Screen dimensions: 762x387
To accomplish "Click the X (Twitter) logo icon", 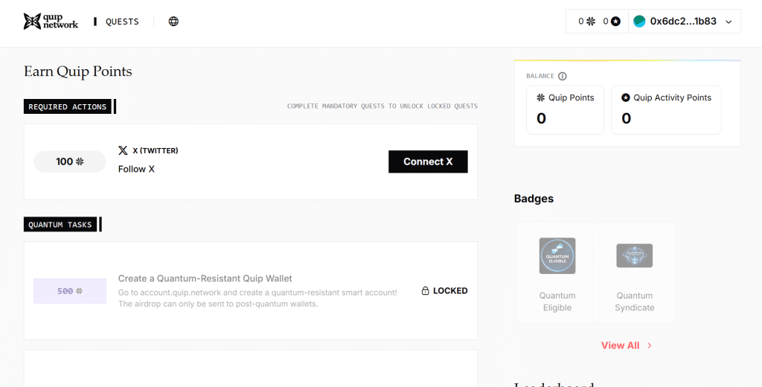I will click(123, 151).
